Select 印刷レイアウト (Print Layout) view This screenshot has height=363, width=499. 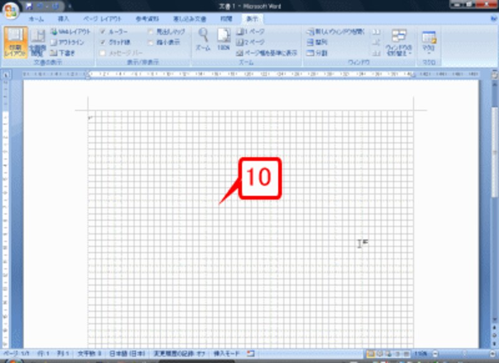point(15,42)
